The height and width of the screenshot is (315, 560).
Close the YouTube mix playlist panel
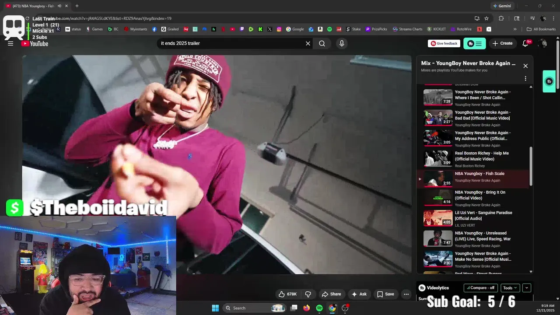pyautogui.click(x=525, y=66)
